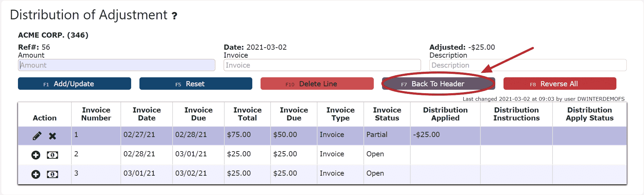This screenshot has width=644, height=195.
Task: Click into the Invoice text field
Action: 322,65
